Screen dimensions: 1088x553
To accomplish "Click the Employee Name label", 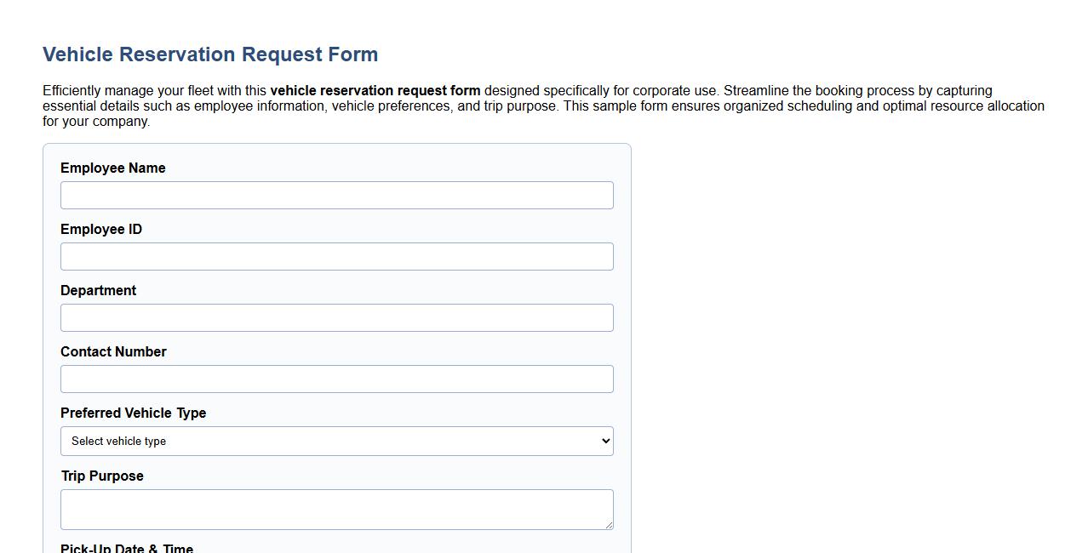I will pyautogui.click(x=112, y=168).
